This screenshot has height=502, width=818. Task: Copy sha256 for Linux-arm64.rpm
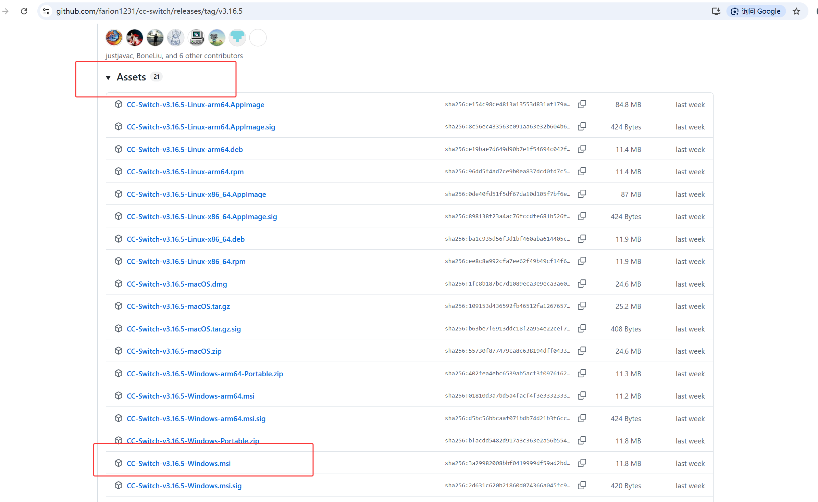[582, 171]
